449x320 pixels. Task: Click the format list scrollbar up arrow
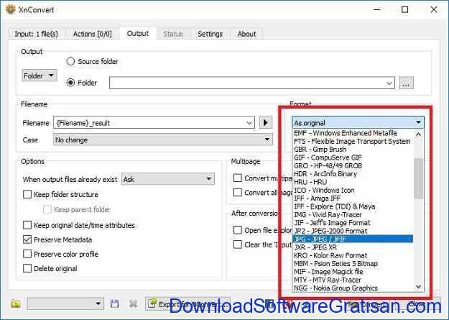[x=418, y=134]
